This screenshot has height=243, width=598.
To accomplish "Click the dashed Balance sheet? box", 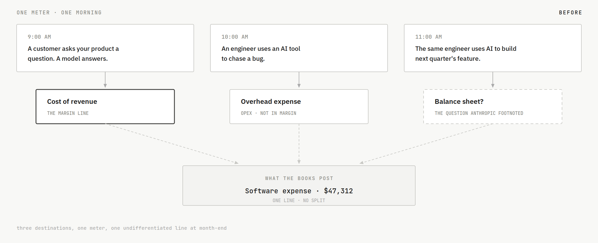I will [x=493, y=107].
